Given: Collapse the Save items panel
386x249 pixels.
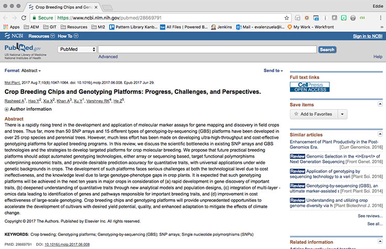Looking at the screenshot, I should pyautogui.click(x=379, y=104).
